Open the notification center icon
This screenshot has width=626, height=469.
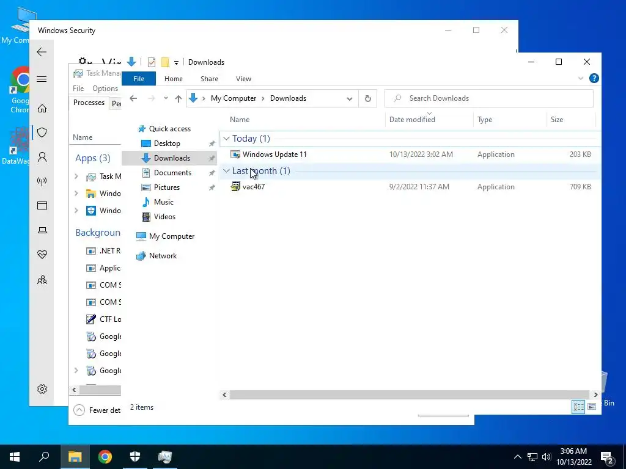(607, 458)
